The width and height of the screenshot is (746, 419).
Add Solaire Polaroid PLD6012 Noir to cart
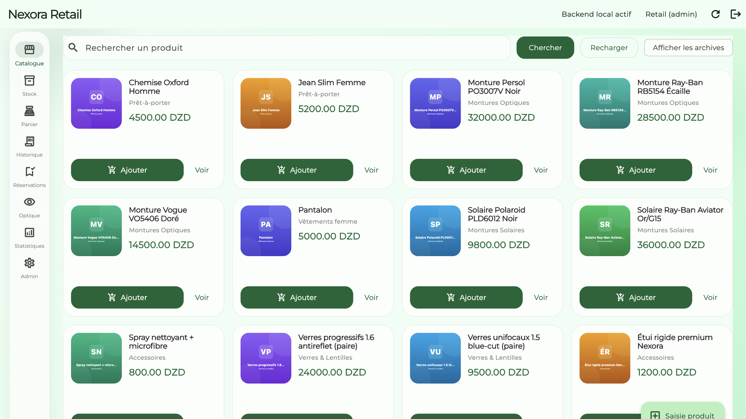pyautogui.click(x=466, y=297)
